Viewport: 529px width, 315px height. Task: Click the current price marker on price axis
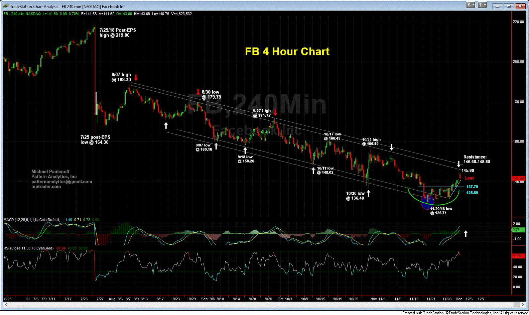[518, 178]
